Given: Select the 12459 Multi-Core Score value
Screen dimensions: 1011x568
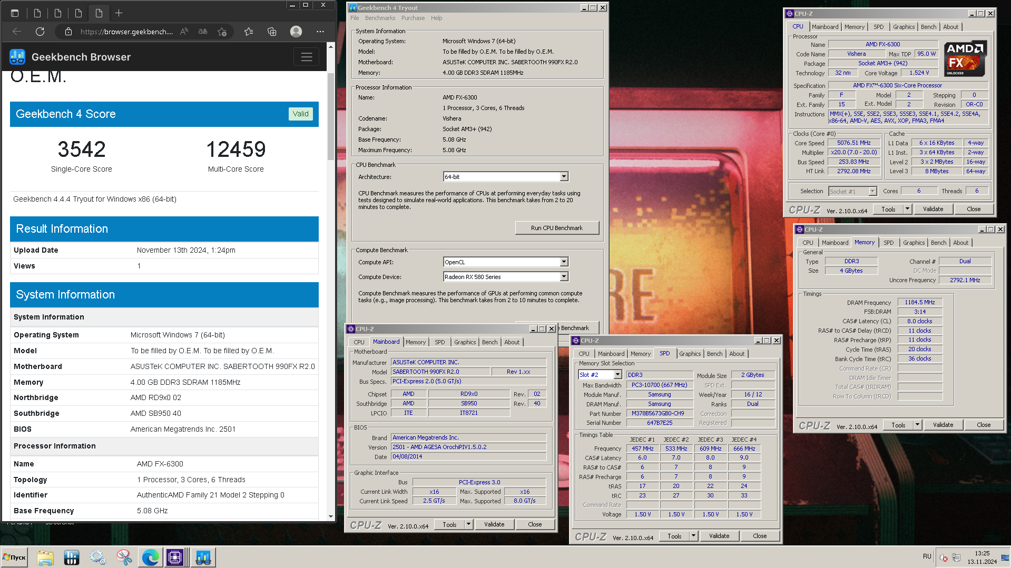Looking at the screenshot, I should pos(236,150).
